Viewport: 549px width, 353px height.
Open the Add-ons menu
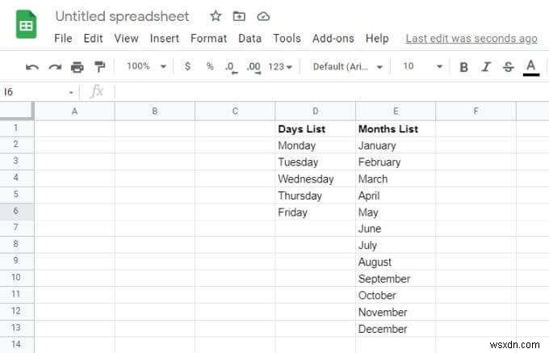(333, 38)
